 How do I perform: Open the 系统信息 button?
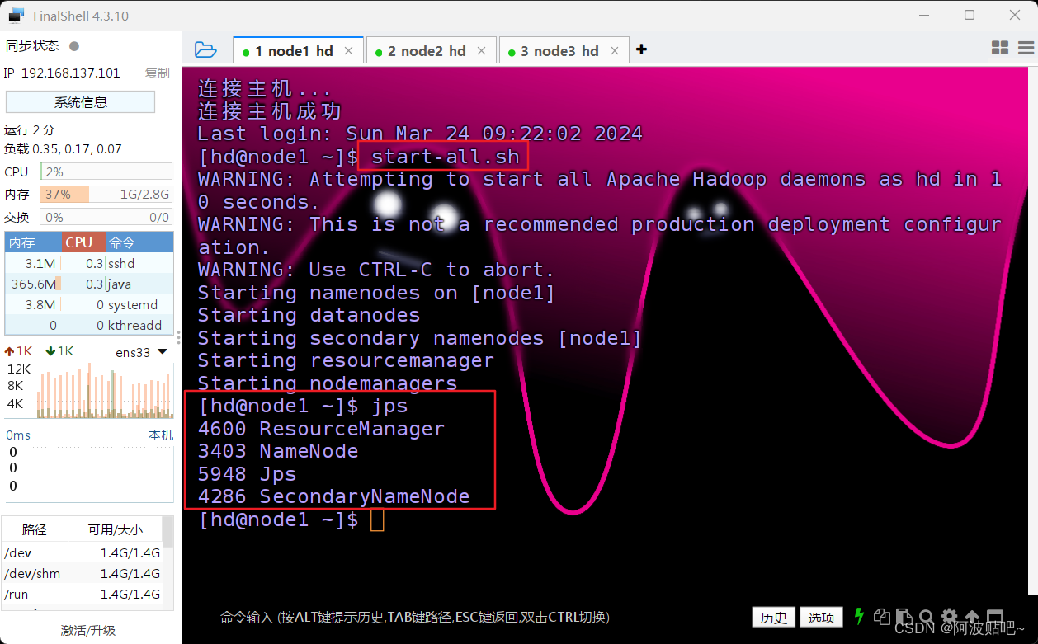point(80,102)
